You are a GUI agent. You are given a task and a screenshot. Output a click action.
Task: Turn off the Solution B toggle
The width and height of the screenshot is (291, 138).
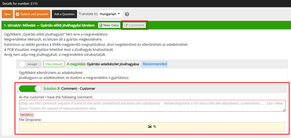click(30, 88)
